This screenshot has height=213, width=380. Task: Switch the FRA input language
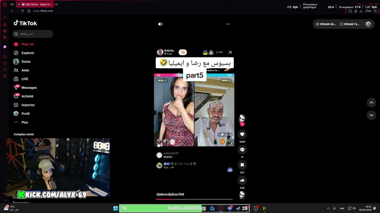click(342, 208)
